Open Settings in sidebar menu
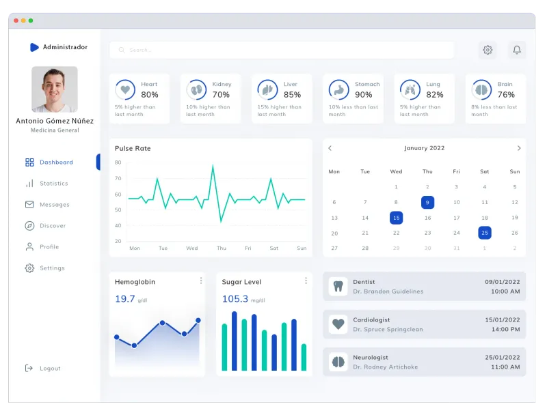The height and width of the screenshot is (413, 547). (x=45, y=268)
